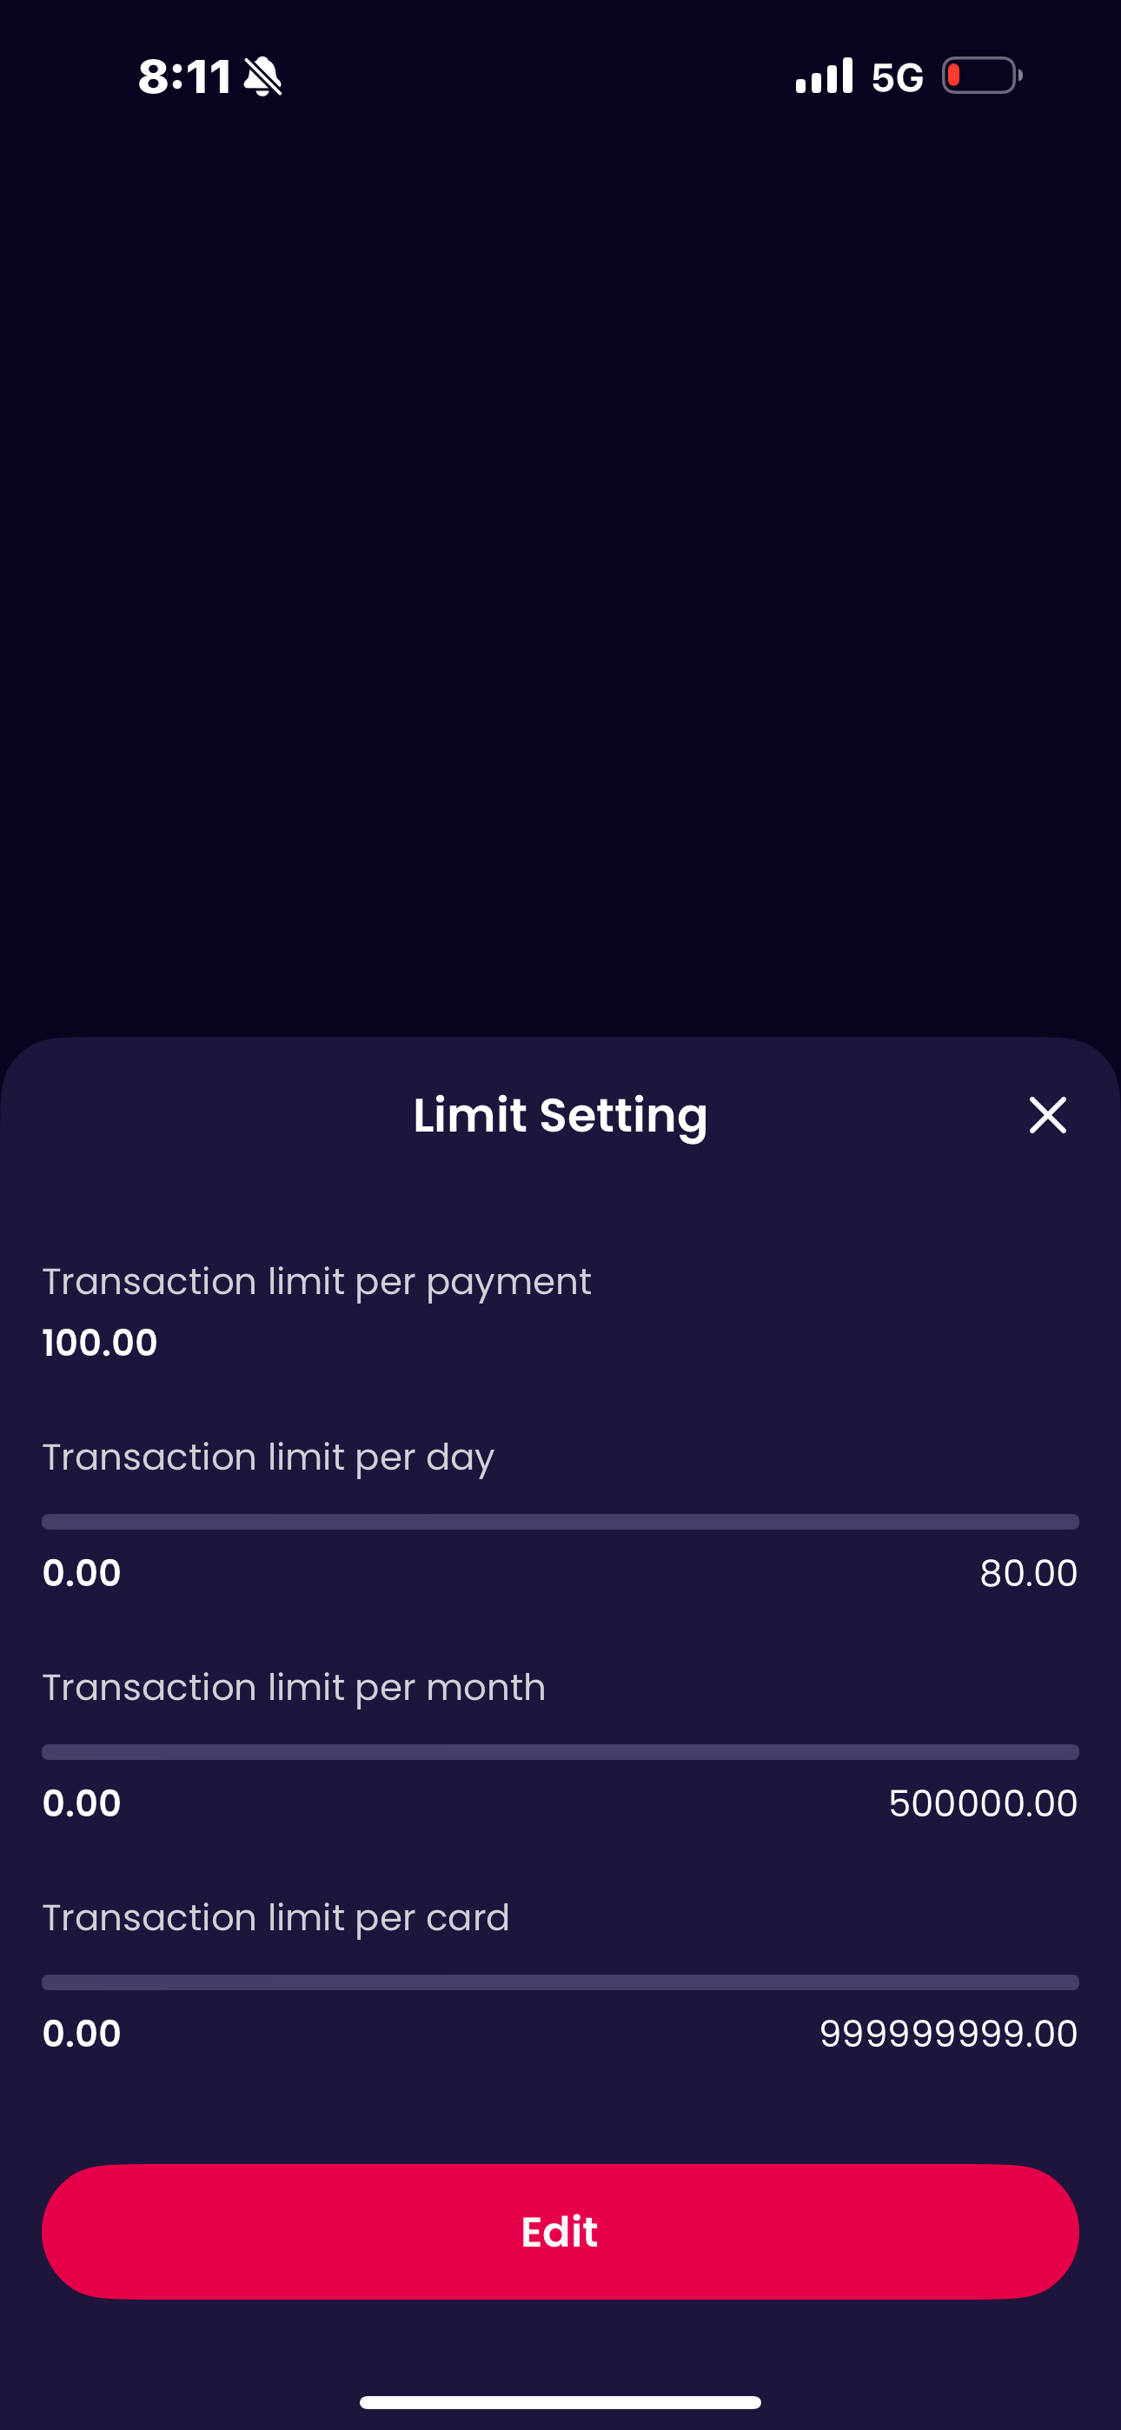This screenshot has width=1121, height=2430.
Task: Click the monthly transaction limit progress bar
Action: (560, 1752)
